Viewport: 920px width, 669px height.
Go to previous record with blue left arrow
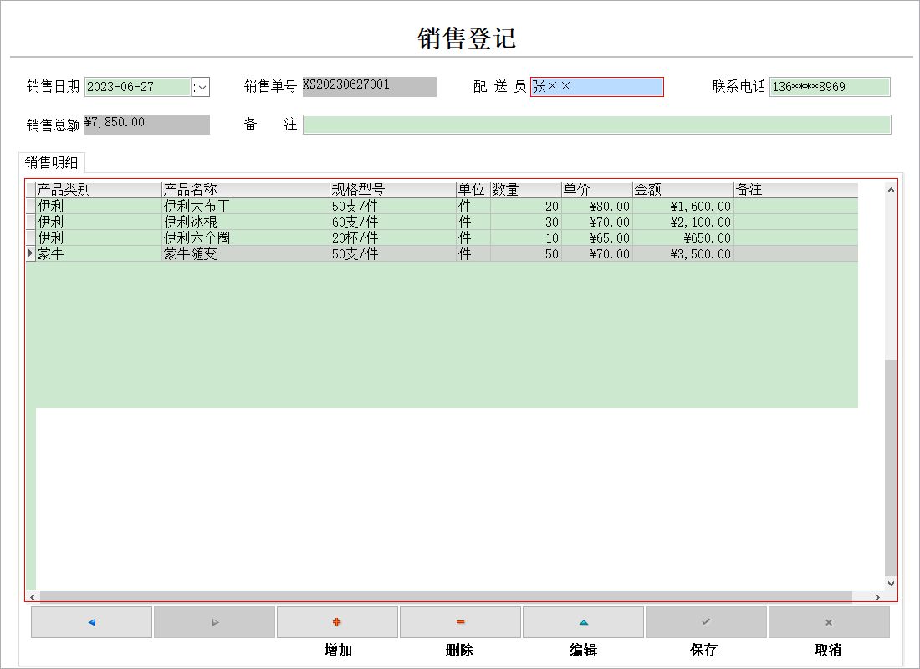91,622
